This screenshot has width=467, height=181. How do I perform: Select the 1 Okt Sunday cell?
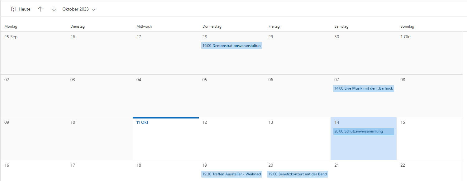coord(430,53)
